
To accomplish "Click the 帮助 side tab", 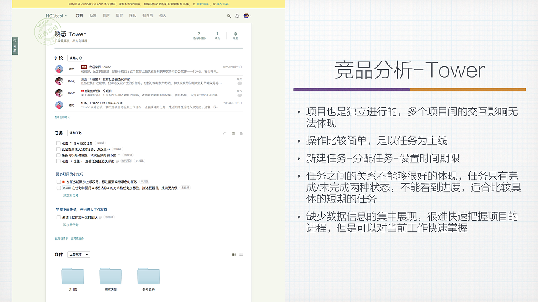I will click(15, 46).
